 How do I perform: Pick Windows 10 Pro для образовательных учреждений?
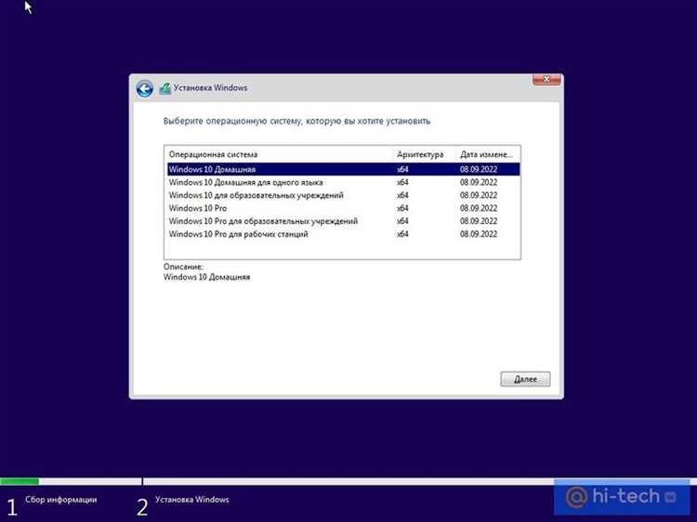point(343,221)
